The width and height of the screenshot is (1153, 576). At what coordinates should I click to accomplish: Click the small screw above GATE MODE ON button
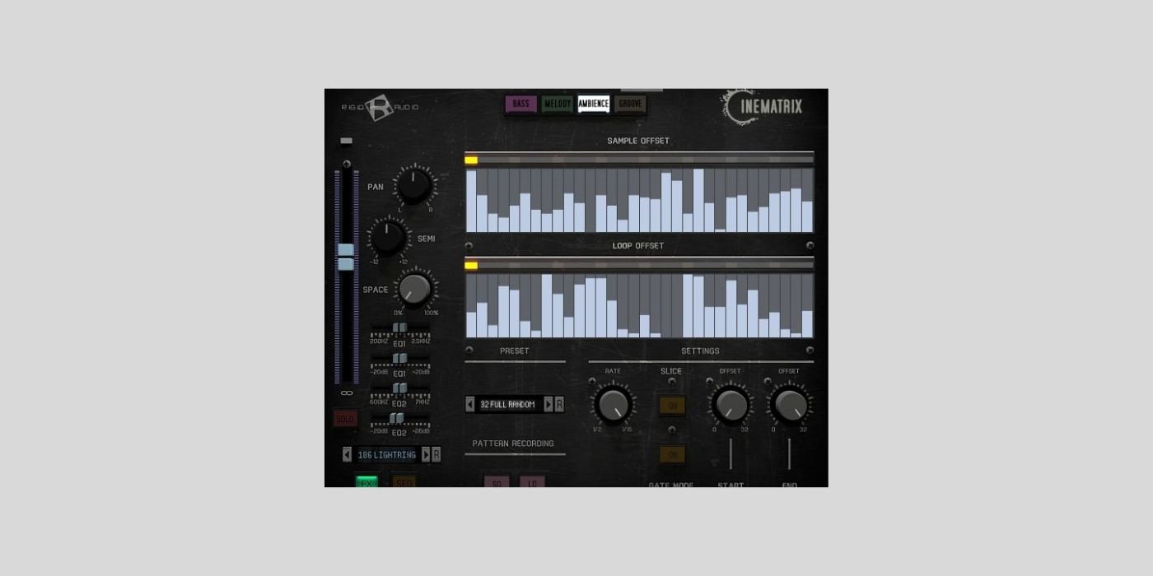point(672,430)
